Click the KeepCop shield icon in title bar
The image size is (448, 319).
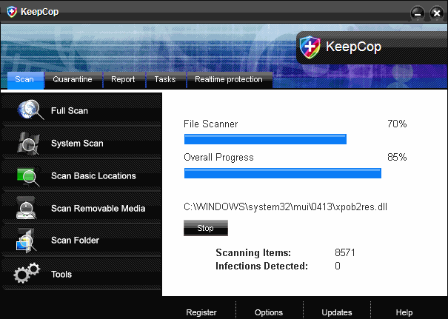pos(12,12)
